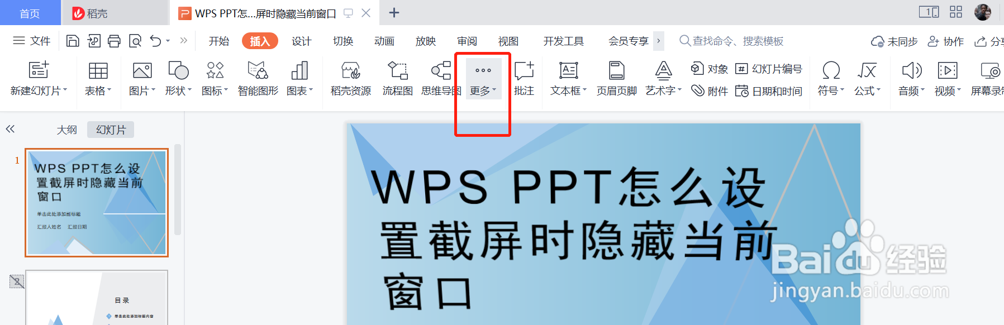Viewport: 1004px width, 325px height.
Task: Open the 稻壳 tab
Action: (x=115, y=13)
